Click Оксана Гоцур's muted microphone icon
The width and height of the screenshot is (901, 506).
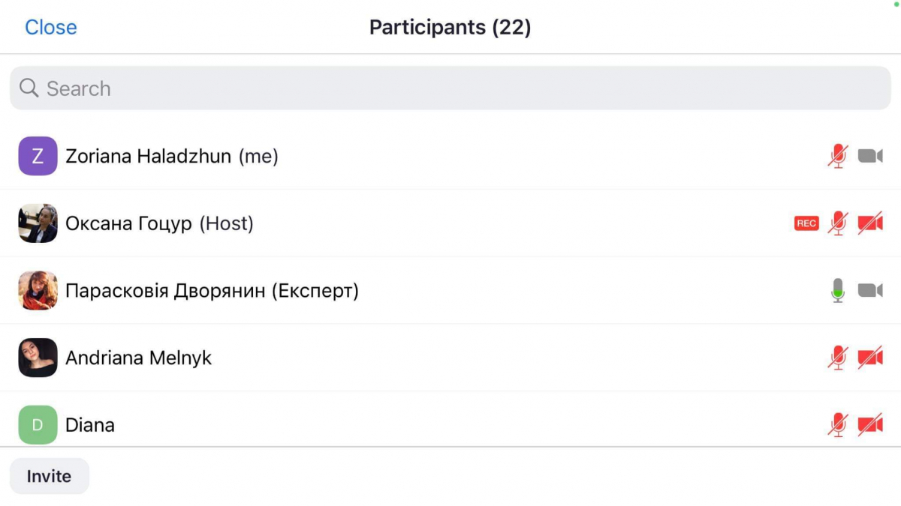(x=838, y=223)
